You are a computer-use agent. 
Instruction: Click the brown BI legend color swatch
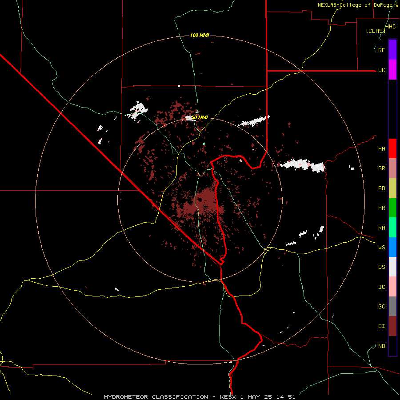point(392,326)
